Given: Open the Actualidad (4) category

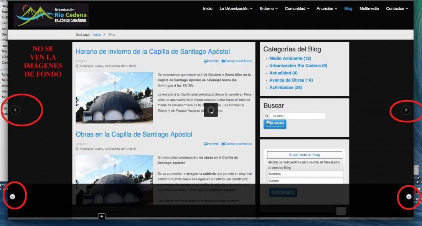Looking at the screenshot, I should click(x=284, y=73).
